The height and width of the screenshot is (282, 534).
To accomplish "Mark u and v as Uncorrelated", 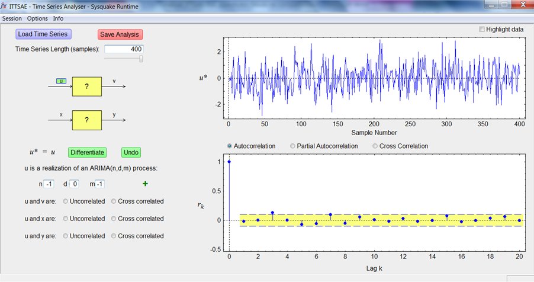I will tap(65, 201).
